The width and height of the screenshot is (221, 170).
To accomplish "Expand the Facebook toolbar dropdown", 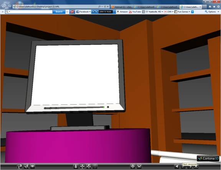I will click(x=90, y=12).
